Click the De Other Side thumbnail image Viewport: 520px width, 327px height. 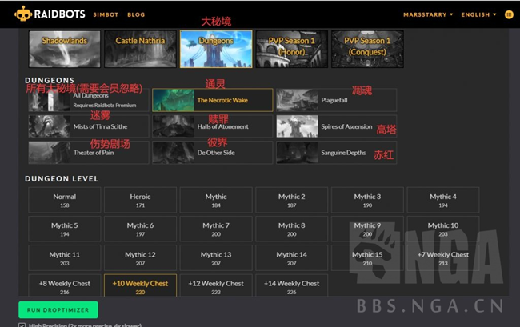(x=174, y=153)
